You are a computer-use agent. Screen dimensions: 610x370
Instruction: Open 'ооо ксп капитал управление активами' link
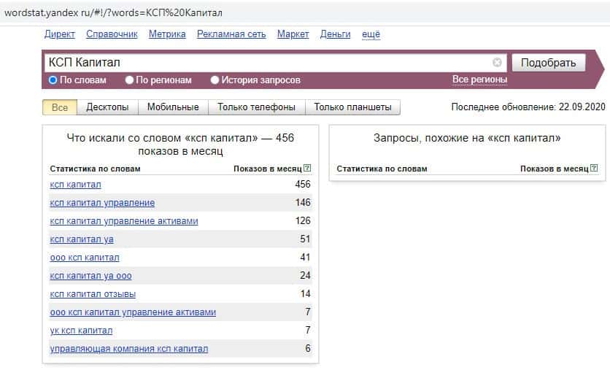point(133,312)
